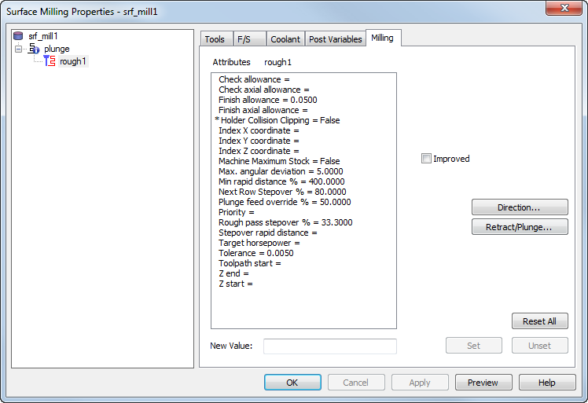Click the rough1 pass icon
The image size is (588, 403).
tap(50, 61)
